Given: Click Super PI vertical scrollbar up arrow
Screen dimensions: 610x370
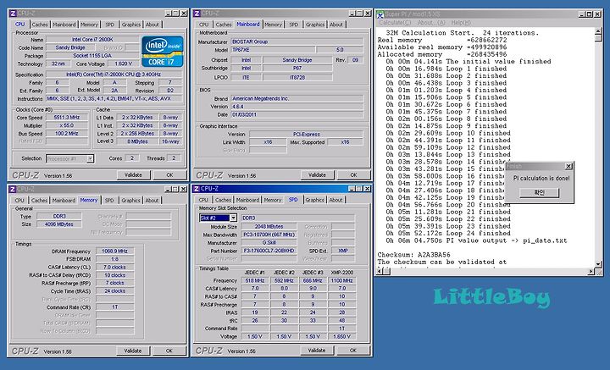Looking at the screenshot, I should [x=599, y=30].
